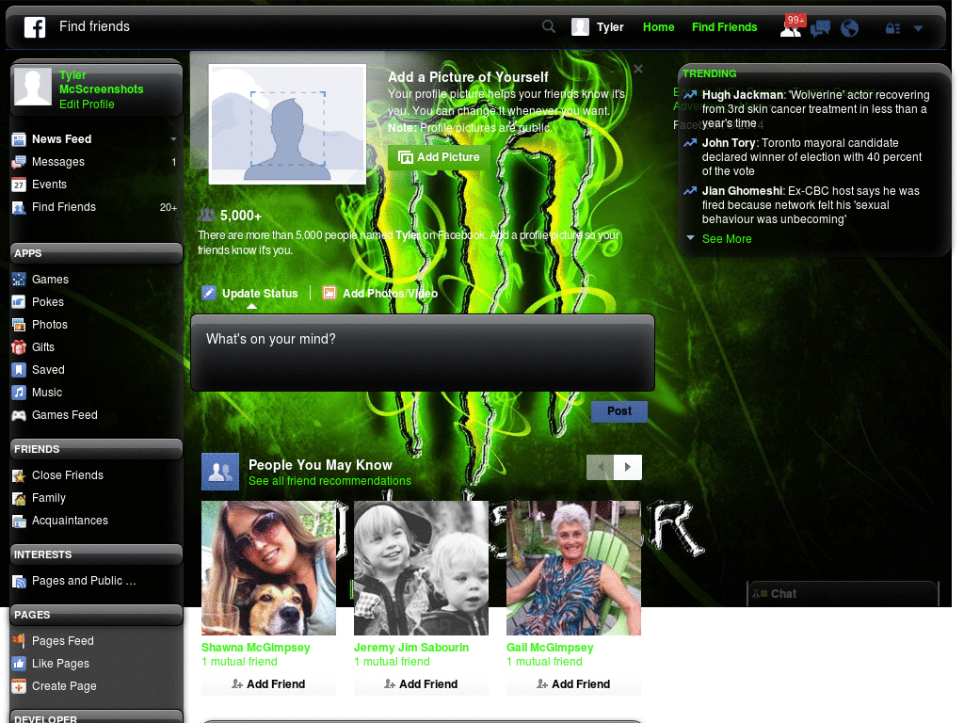The image size is (964, 723).
Task: Click the Post button
Action: tap(619, 411)
